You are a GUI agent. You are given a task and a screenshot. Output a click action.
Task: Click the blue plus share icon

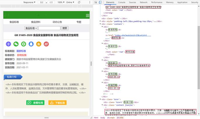click(8, 44)
